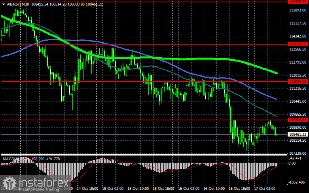309x193 pixels.
Task: Select the 111614.09 red level label
Action: point(298,82)
